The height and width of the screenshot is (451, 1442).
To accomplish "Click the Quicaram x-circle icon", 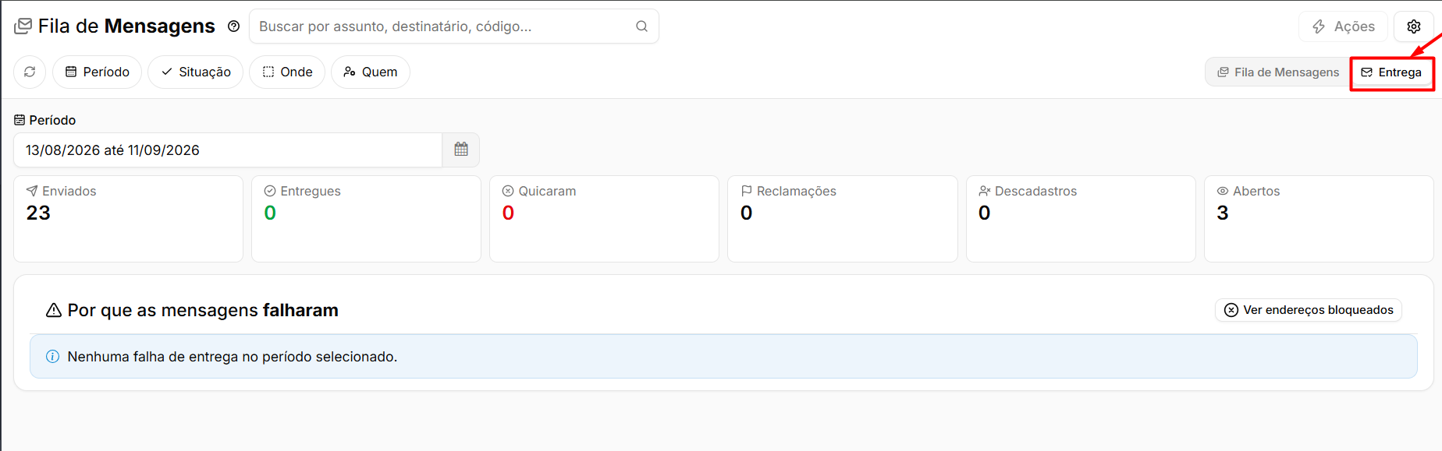I will tap(508, 191).
